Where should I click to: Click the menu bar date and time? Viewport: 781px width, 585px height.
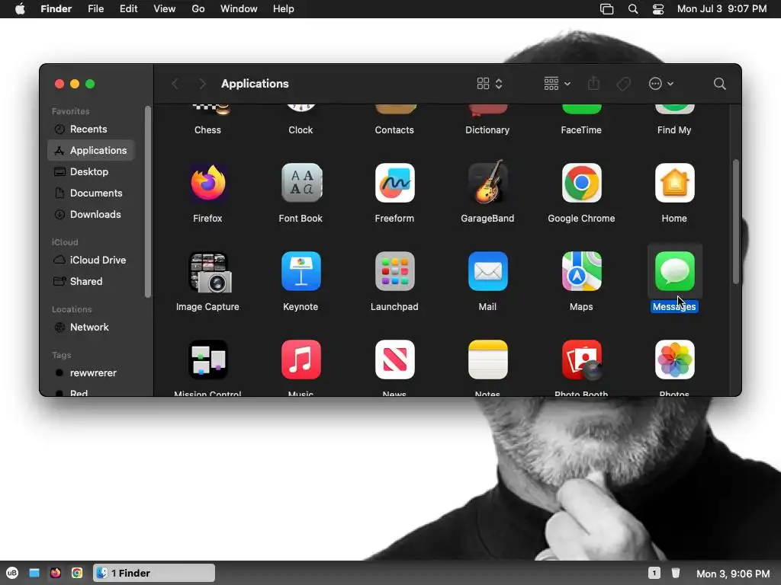click(722, 9)
